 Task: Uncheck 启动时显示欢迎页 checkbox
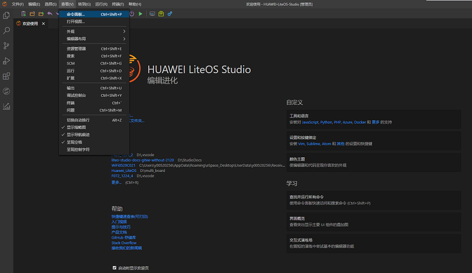coord(114,268)
